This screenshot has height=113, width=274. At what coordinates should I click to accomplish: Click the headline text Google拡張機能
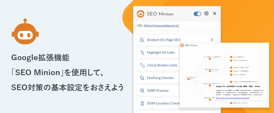pos(40,58)
